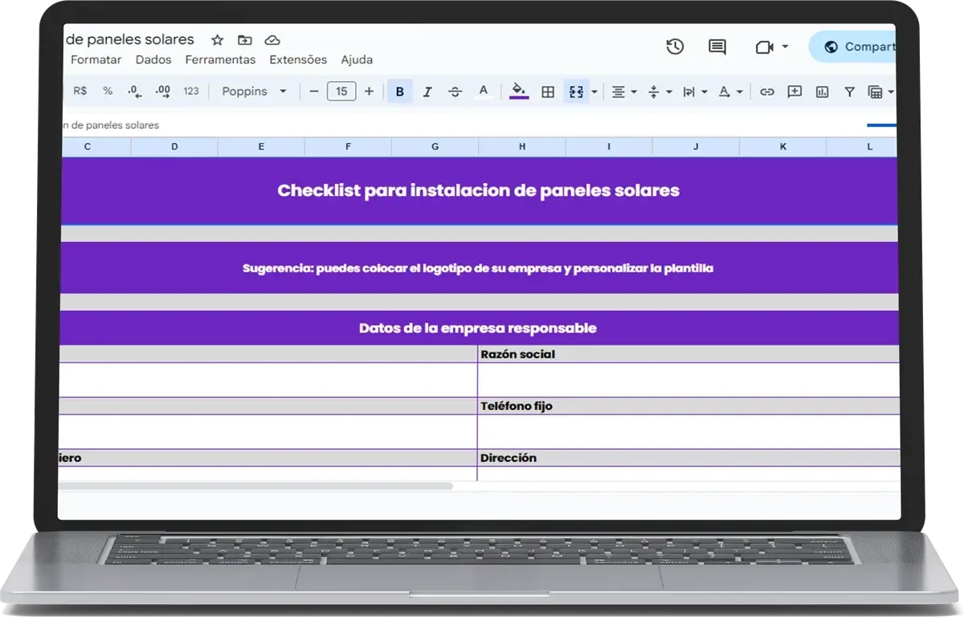Screen dimensions: 964x617
Task: Toggle merge cells button
Action: (576, 92)
